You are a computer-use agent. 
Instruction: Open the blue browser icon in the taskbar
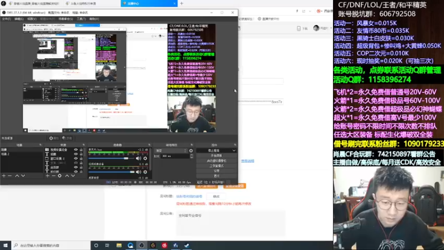[x=130, y=246]
